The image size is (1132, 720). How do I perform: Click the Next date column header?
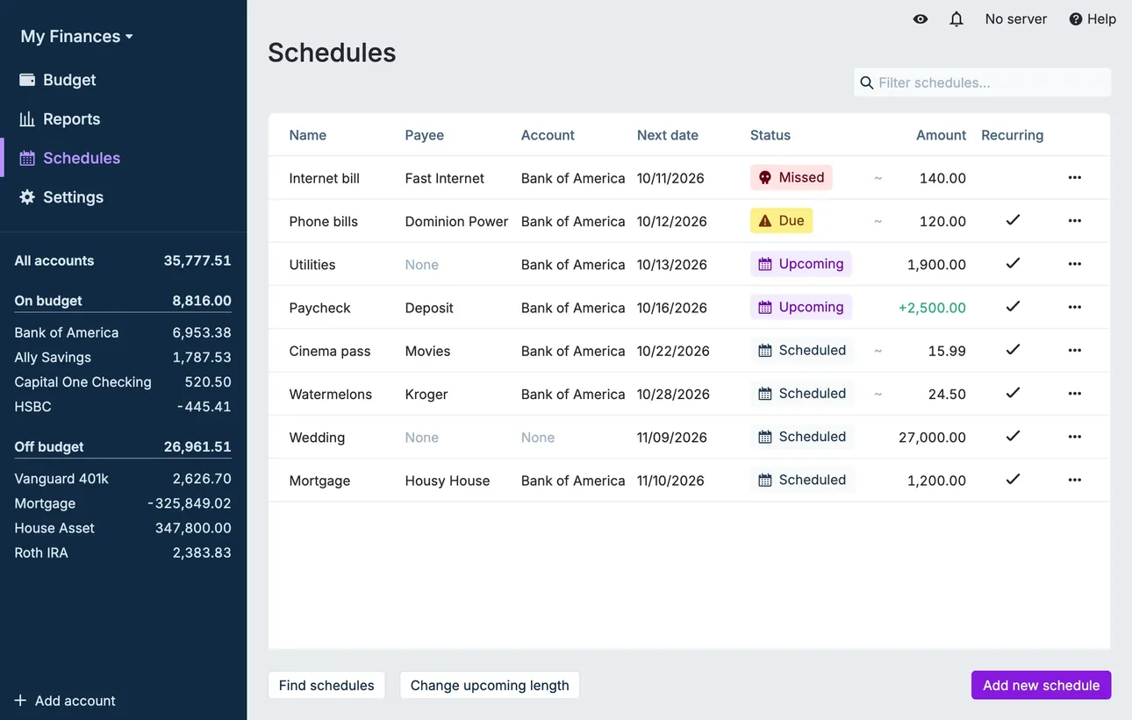[668, 135]
